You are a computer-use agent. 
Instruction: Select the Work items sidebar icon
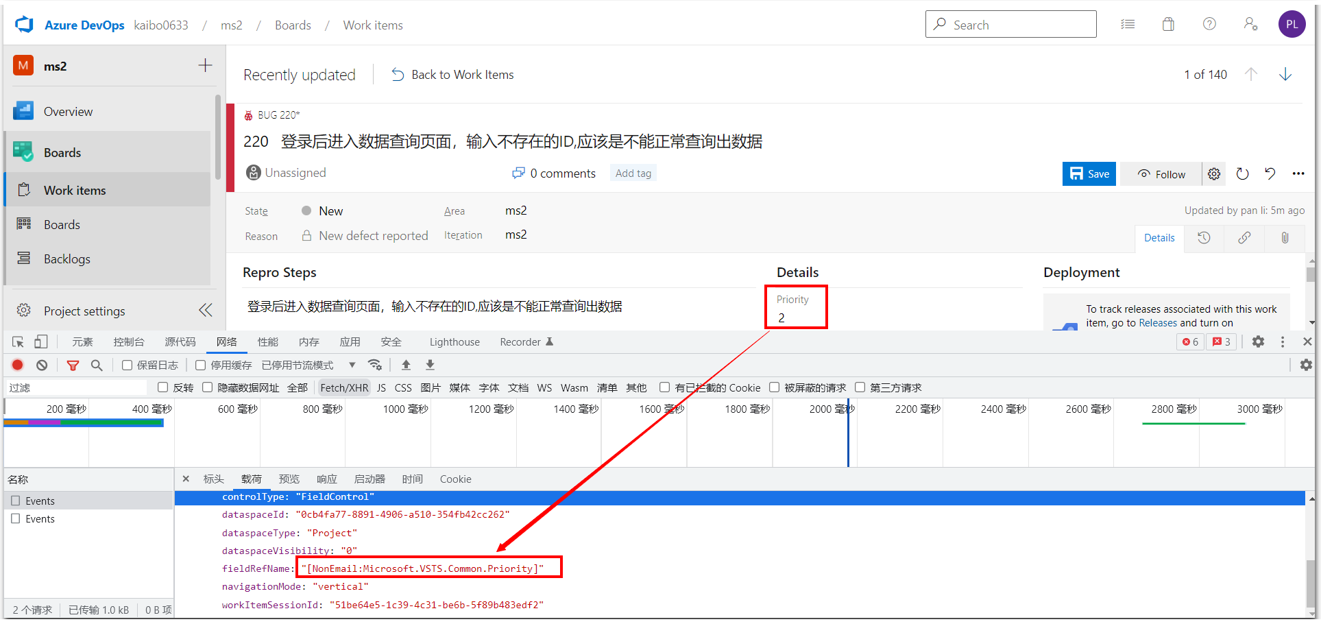(x=25, y=190)
